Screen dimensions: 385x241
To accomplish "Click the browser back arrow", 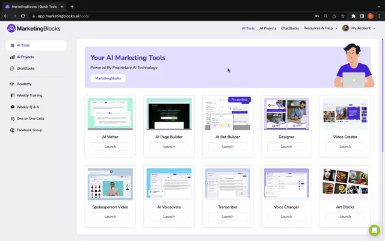I will pos(6,16).
